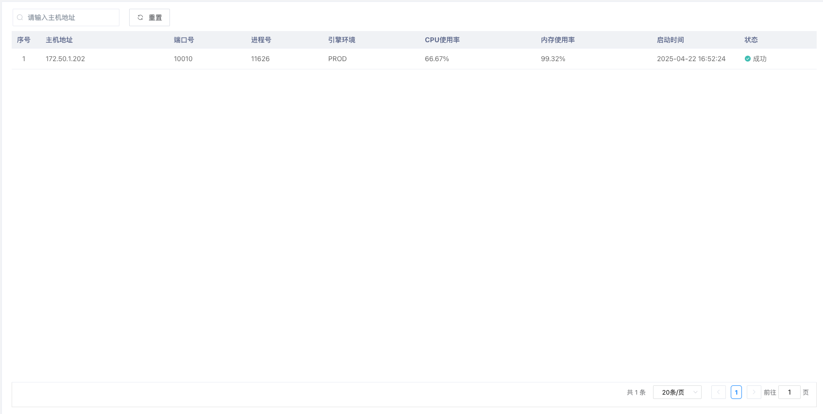Click the 主机地址 column header

[x=59, y=40]
